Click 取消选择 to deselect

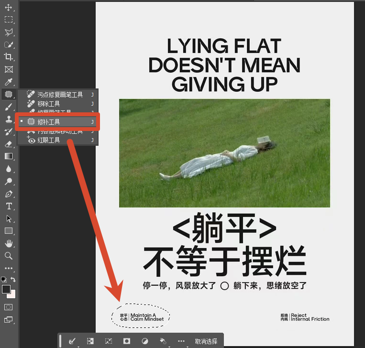coord(206,341)
